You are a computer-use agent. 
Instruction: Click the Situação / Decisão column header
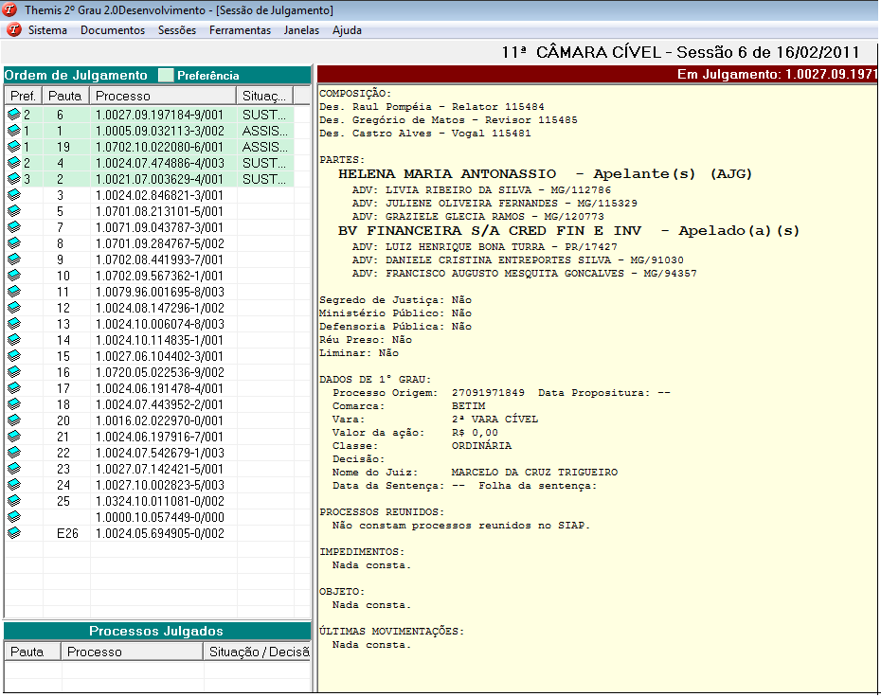pos(258,652)
